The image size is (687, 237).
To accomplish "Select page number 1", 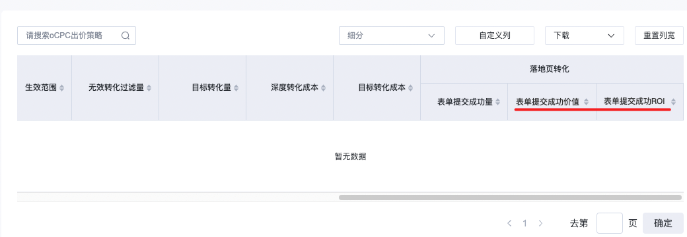I will (525, 223).
